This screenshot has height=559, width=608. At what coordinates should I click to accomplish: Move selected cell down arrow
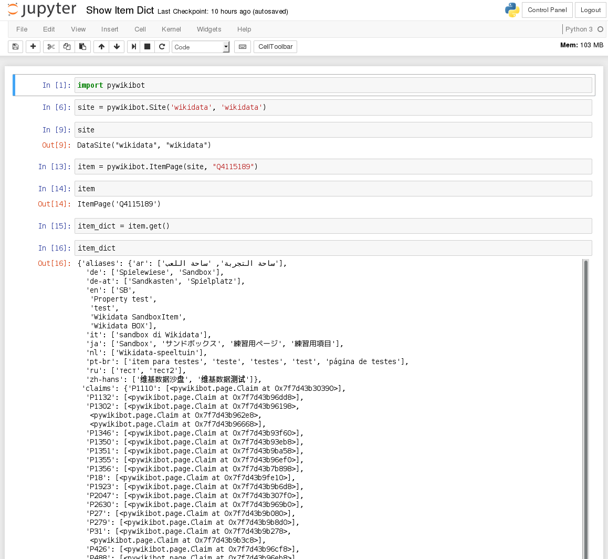click(117, 47)
